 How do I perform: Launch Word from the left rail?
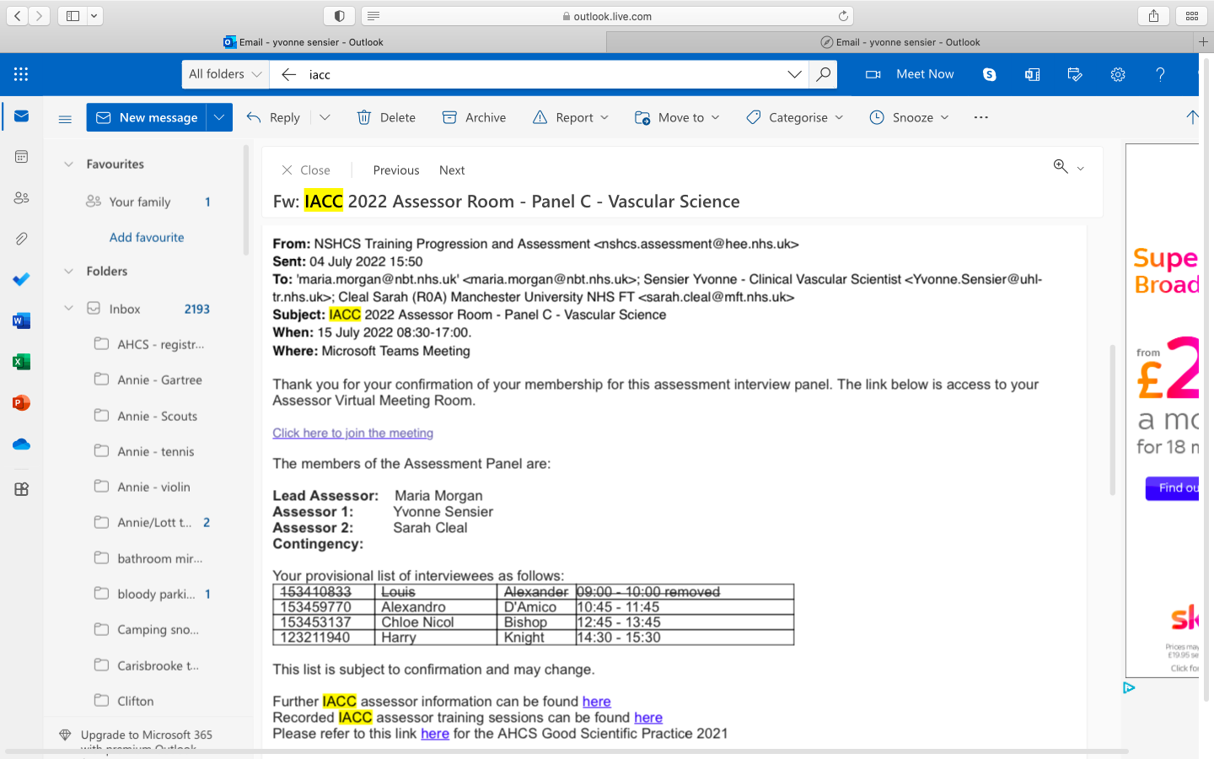[21, 320]
